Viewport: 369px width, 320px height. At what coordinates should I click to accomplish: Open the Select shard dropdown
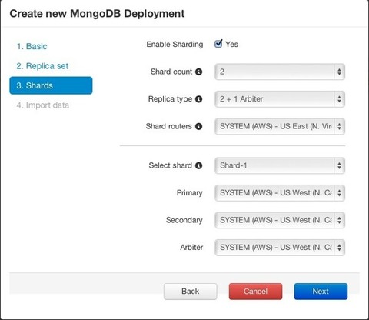[280, 165]
